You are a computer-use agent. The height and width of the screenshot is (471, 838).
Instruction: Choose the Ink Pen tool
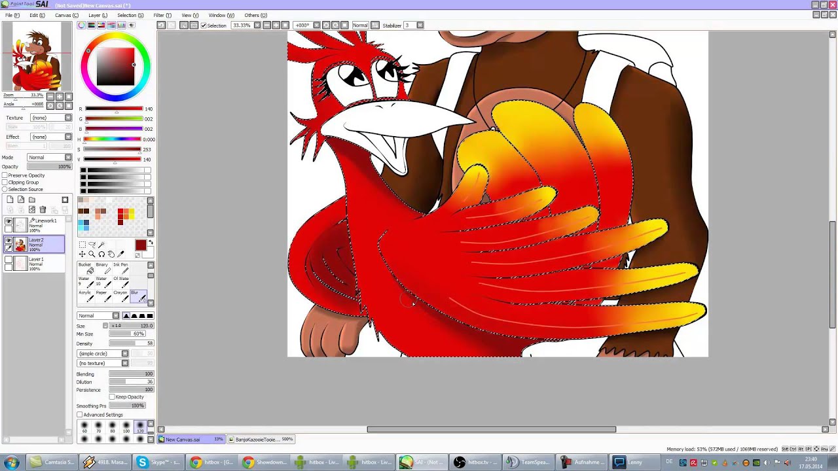[x=120, y=268]
